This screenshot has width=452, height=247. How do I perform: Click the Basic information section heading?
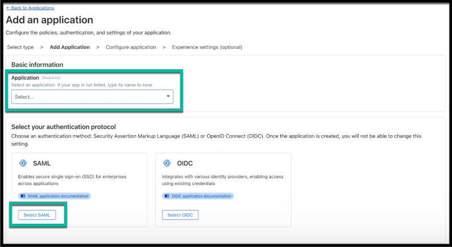click(x=37, y=65)
